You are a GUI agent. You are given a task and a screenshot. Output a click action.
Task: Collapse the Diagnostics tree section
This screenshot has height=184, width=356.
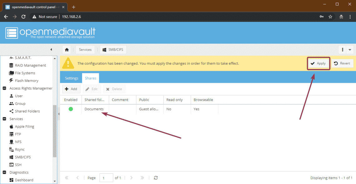click(x=4, y=172)
